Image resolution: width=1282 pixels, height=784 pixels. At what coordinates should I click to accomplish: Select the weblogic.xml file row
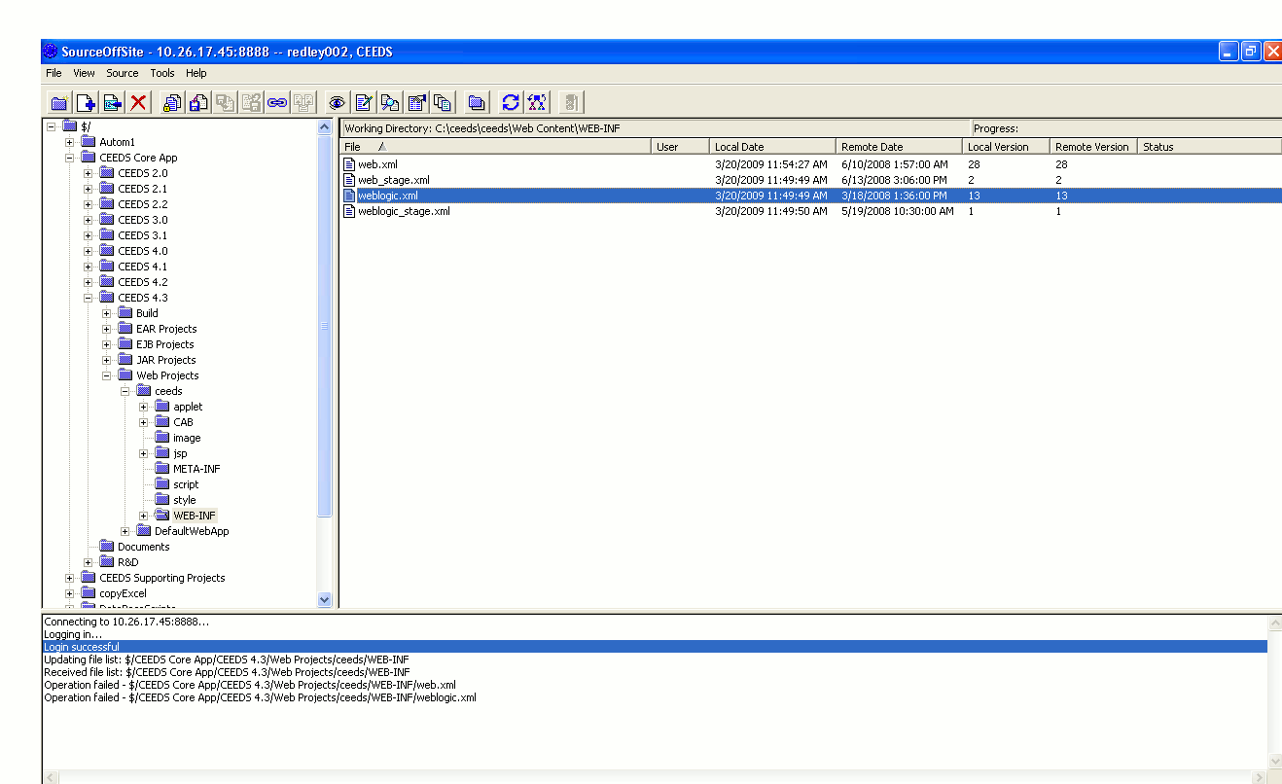[811, 196]
